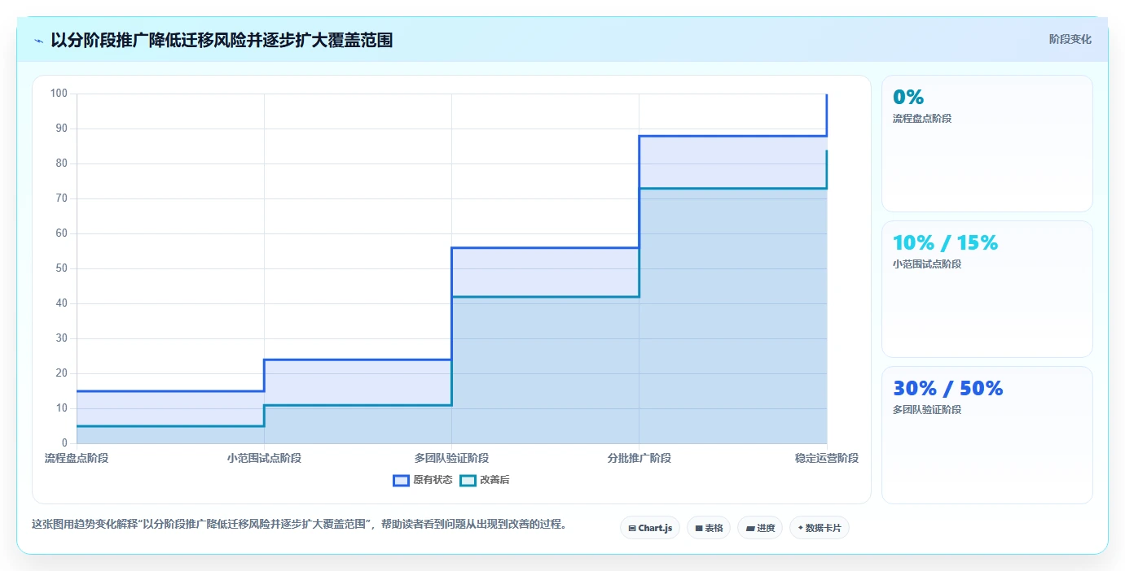
Task: Click the 小范围试点阶段 caption under 10% / 15%
Action: click(x=927, y=264)
